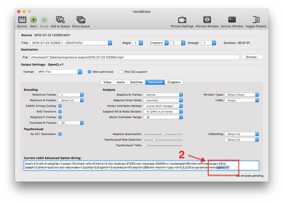
Task: Open start chapter dropdown before 'through'
Action: pyautogui.click(x=178, y=43)
